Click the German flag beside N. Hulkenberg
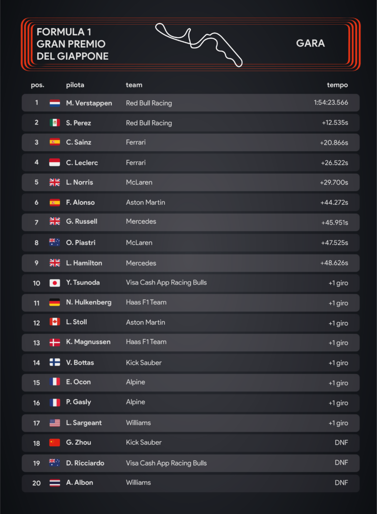This screenshot has width=377, height=514. pyautogui.click(x=55, y=302)
